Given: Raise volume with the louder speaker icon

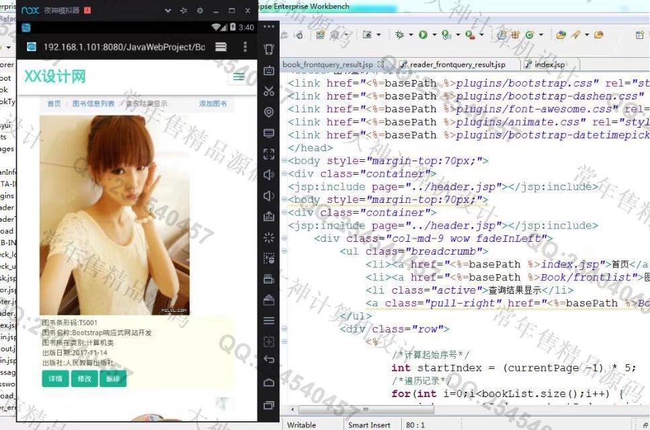Looking at the screenshot, I should click(269, 175).
